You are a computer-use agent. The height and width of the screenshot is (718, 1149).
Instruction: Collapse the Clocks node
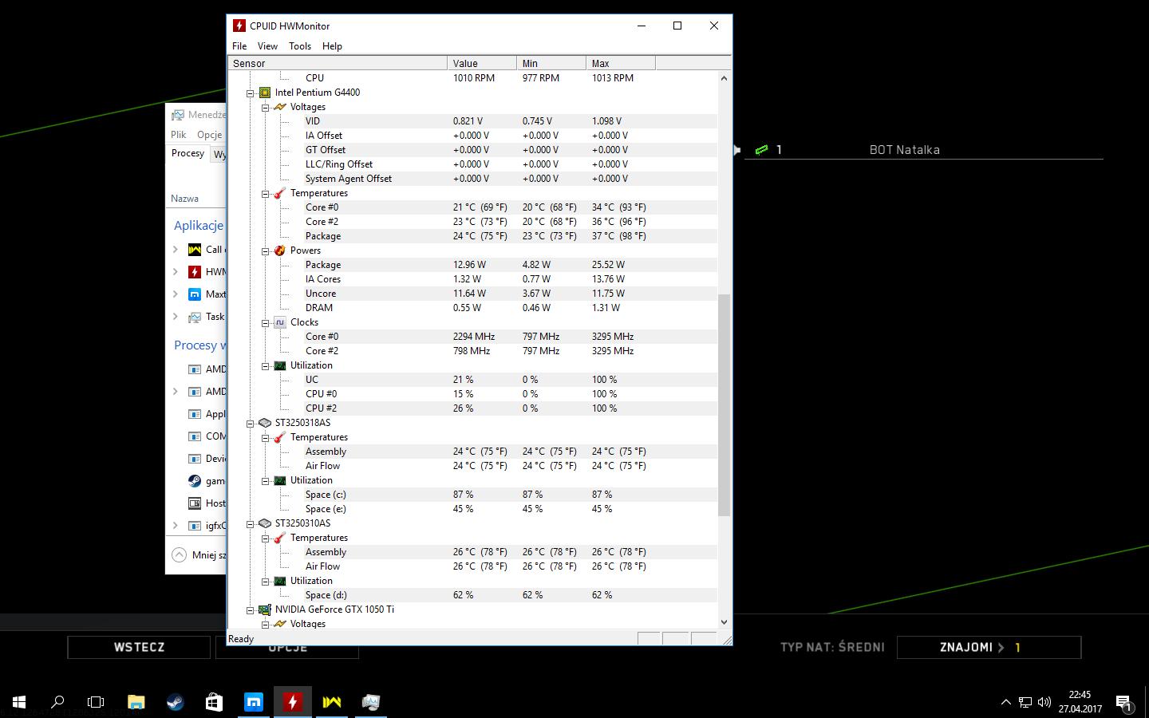[x=266, y=323]
